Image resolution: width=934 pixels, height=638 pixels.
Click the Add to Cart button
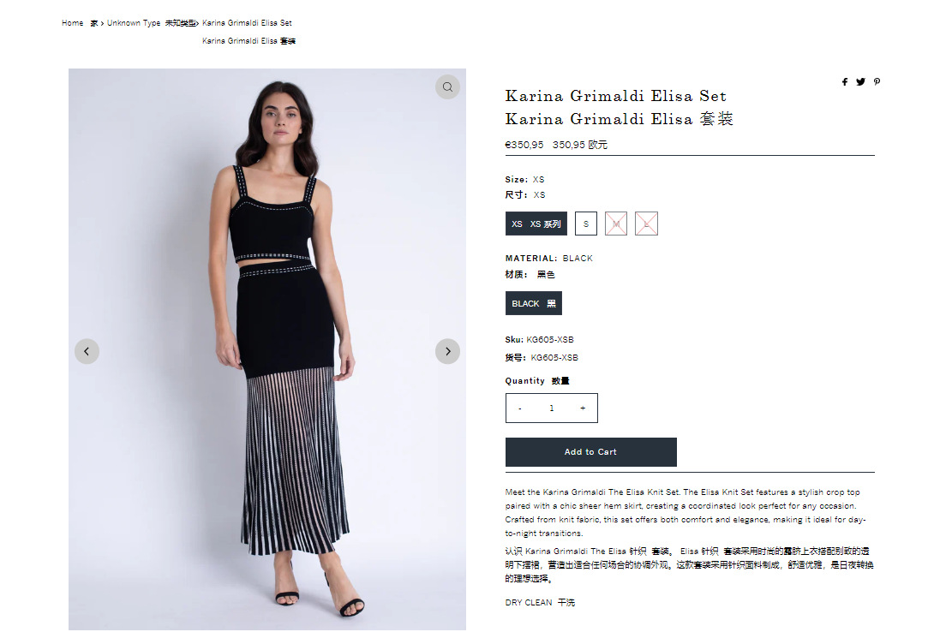(591, 452)
